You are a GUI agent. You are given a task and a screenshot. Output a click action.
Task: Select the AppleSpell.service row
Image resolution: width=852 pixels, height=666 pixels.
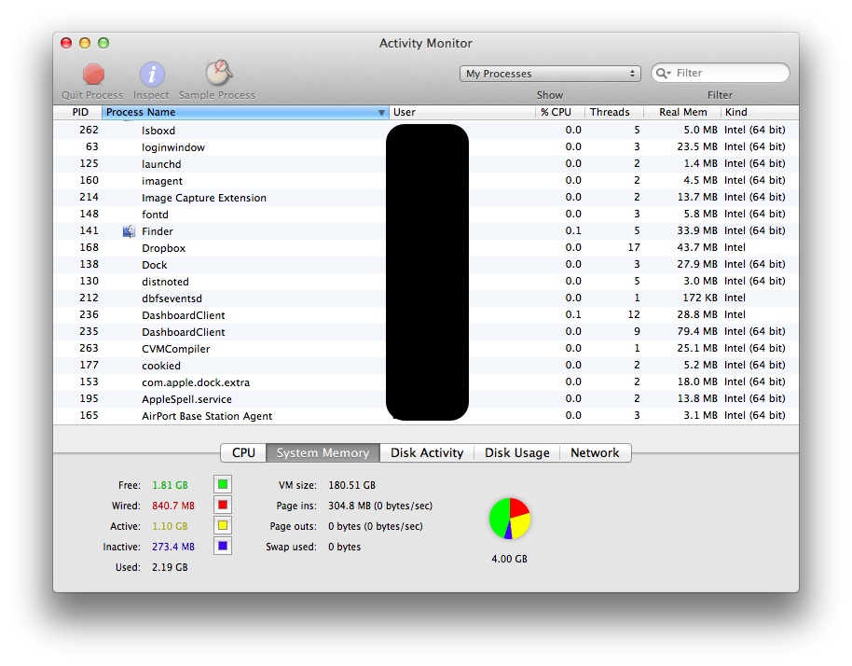coord(426,399)
